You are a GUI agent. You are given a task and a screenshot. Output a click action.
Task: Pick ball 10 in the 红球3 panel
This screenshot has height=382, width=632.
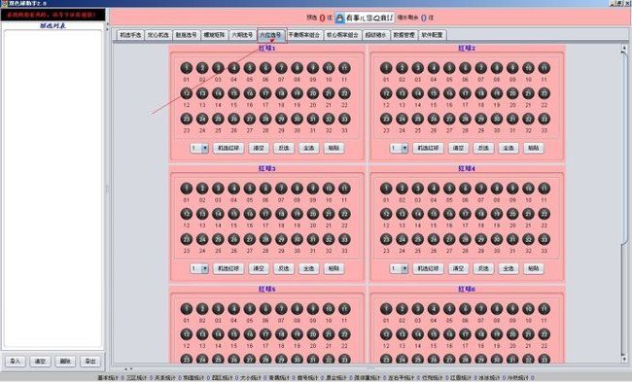point(329,189)
